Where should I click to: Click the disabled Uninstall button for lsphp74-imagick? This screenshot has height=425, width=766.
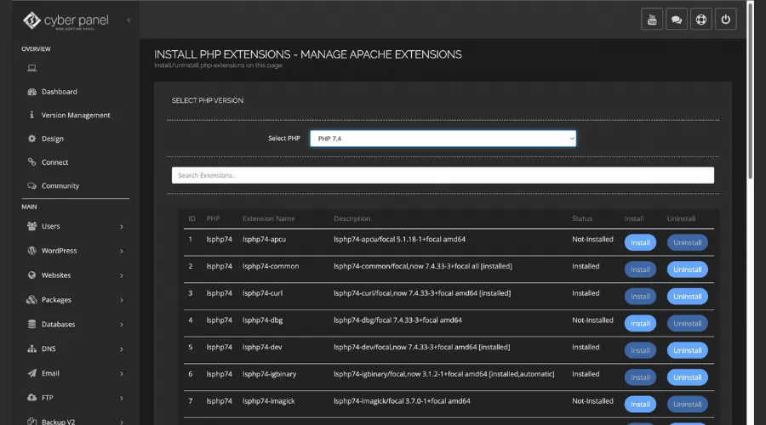(x=688, y=404)
